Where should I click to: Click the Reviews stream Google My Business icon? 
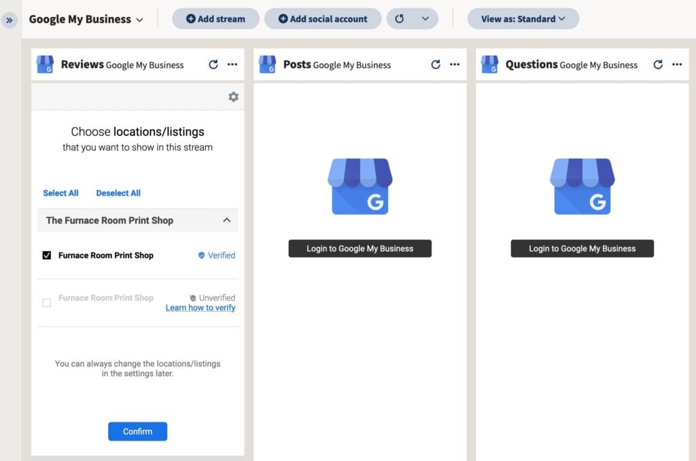pyautogui.click(x=45, y=64)
